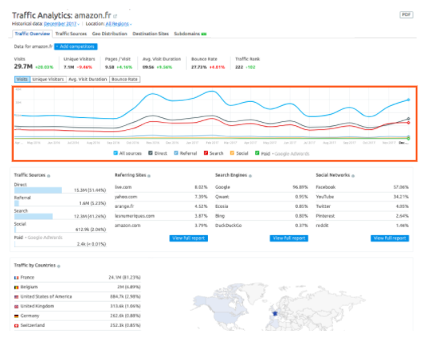Click the YouTube social network row
This screenshot has height=338, width=431.
(x=362, y=197)
